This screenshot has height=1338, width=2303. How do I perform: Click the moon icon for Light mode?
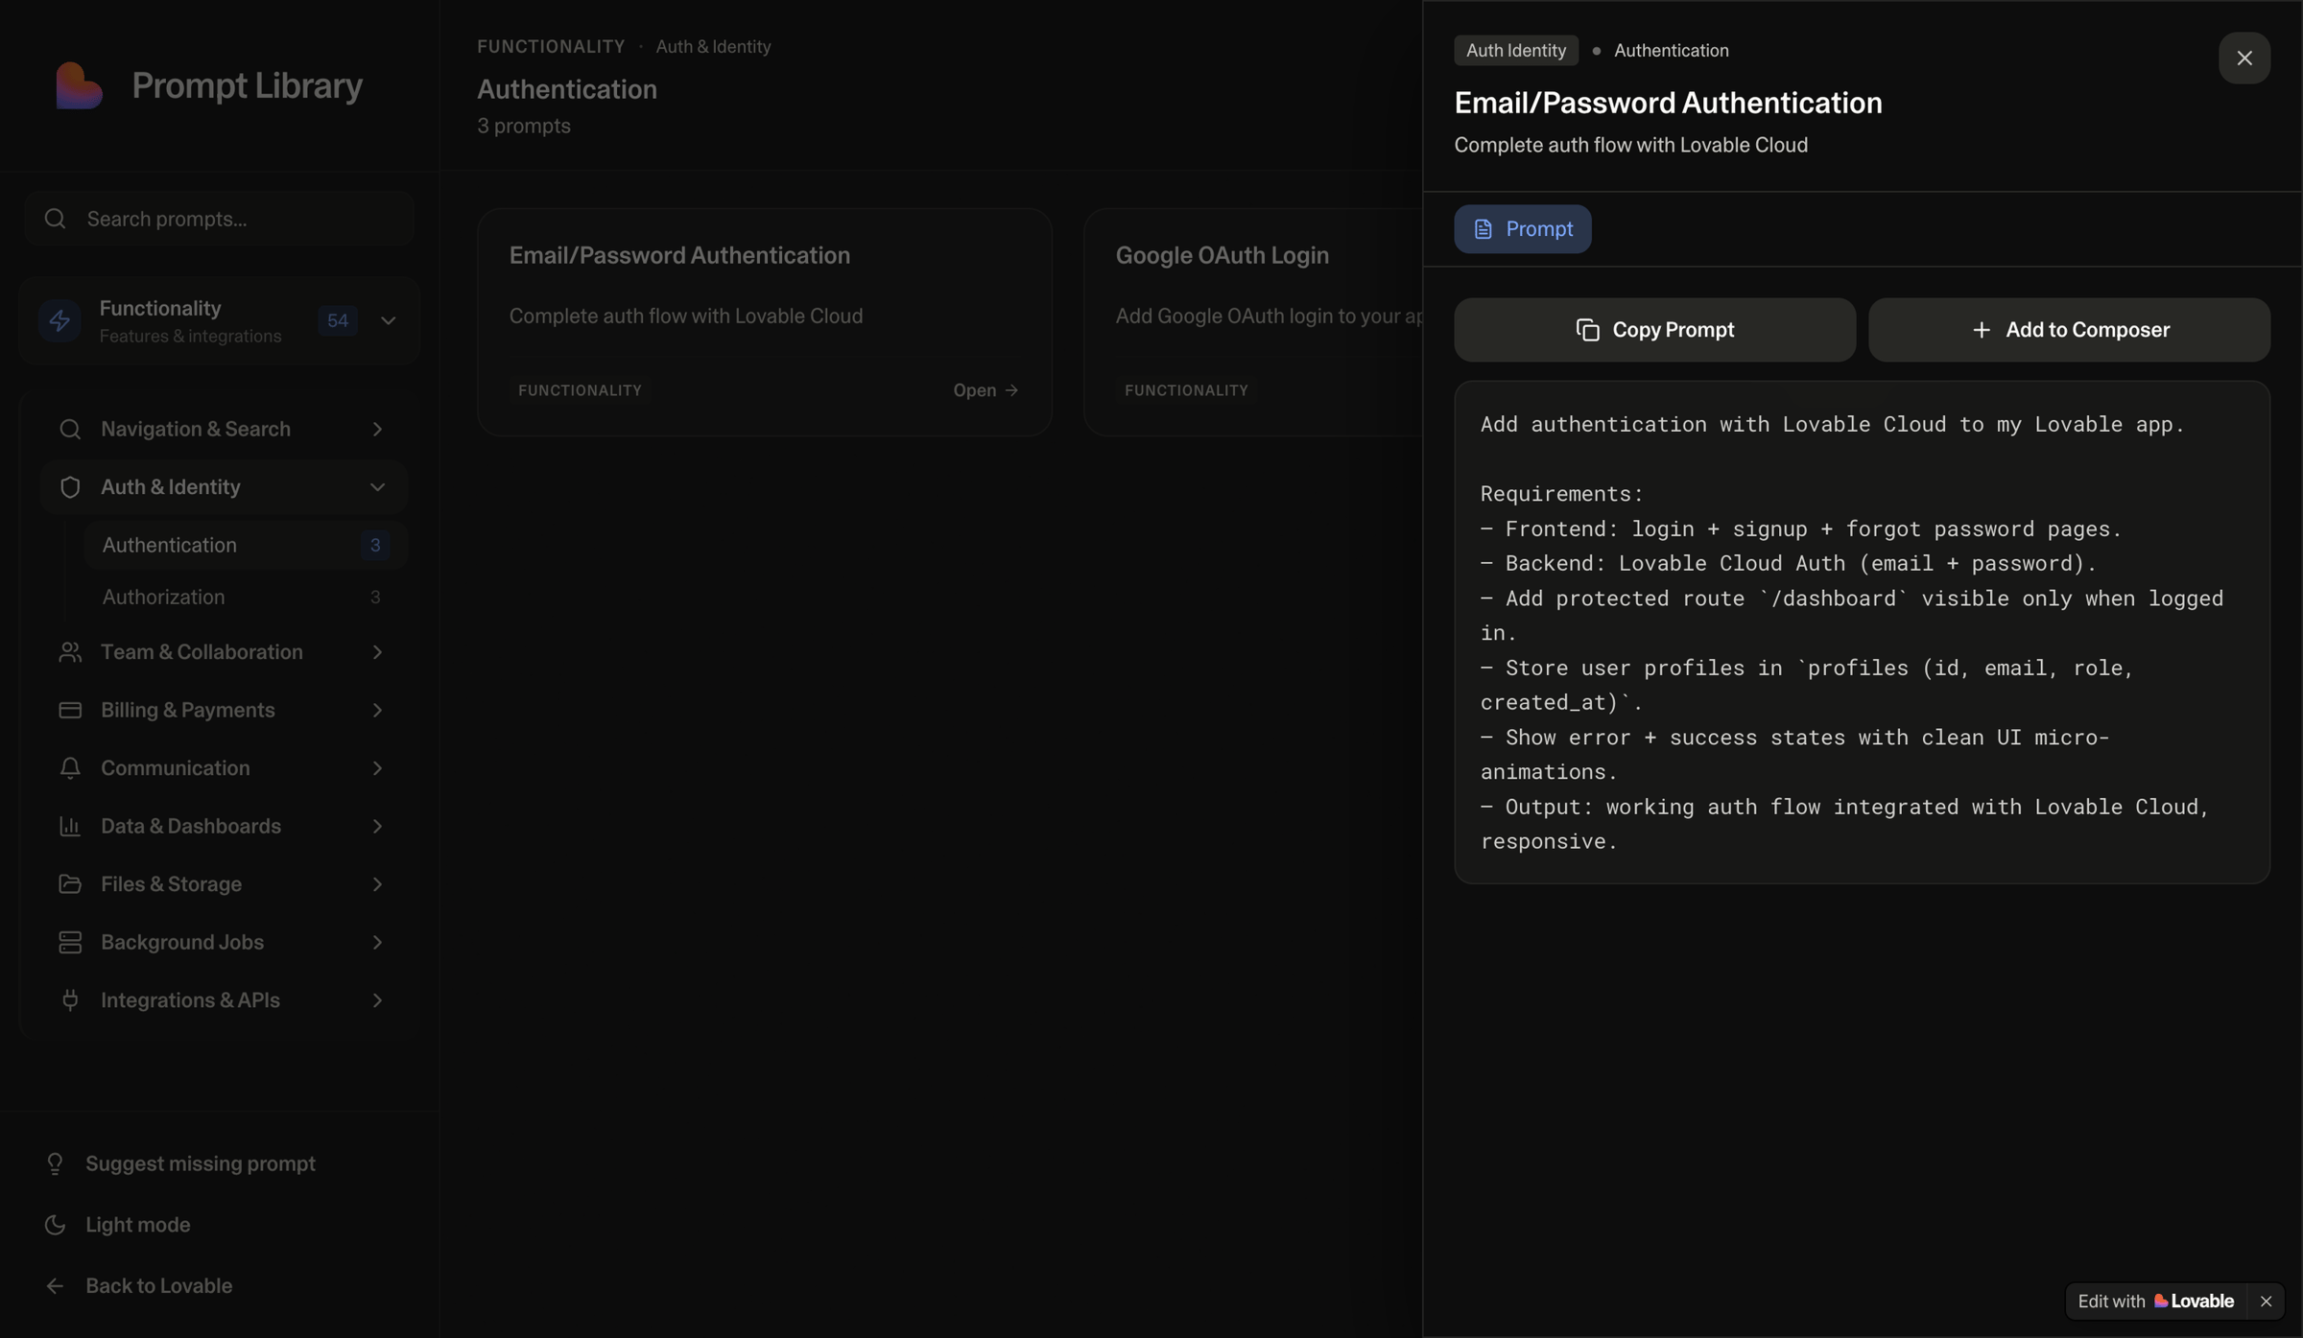click(x=55, y=1225)
